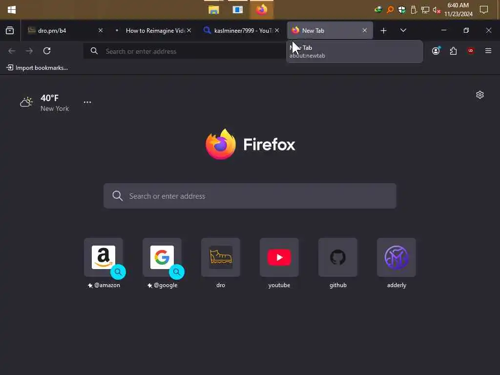
Task: Open weather widget options menu
Action: (87, 103)
